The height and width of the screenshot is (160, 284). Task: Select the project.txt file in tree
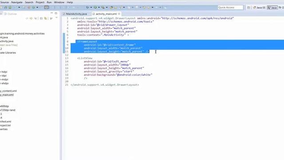click(5, 125)
